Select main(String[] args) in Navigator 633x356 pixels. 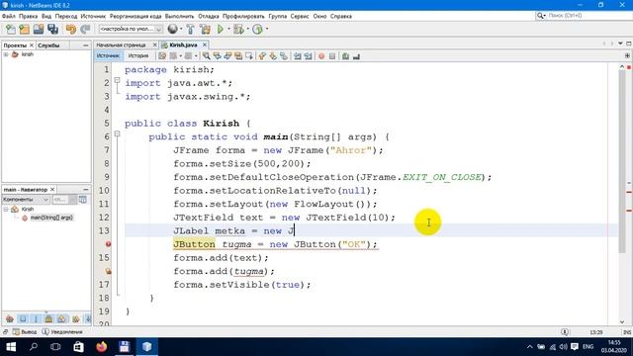coord(51,218)
